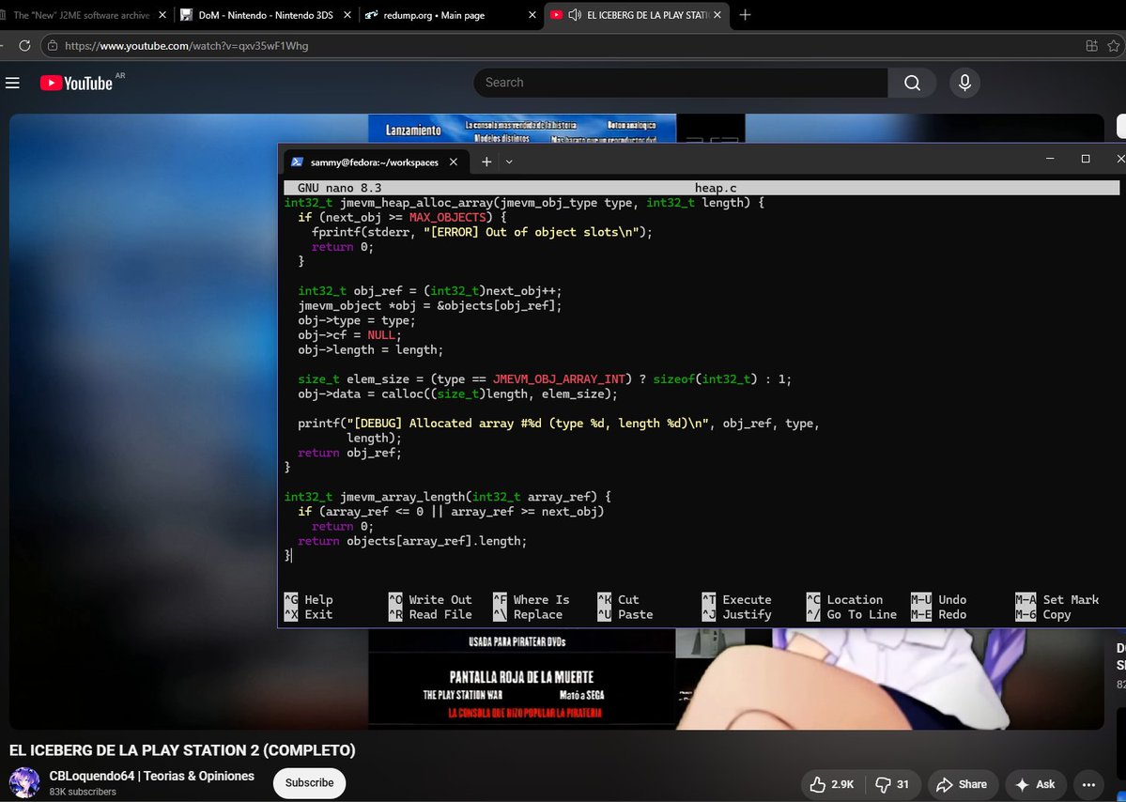Click the PowerShell icon in the terminal tab
This screenshot has width=1126, height=802.
[x=297, y=162]
